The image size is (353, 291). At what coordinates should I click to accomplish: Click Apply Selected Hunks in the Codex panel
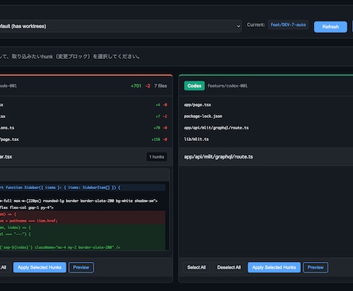pyautogui.click(x=274, y=267)
